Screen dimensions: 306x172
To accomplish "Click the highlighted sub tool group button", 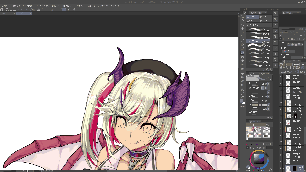I will [x=252, y=17].
